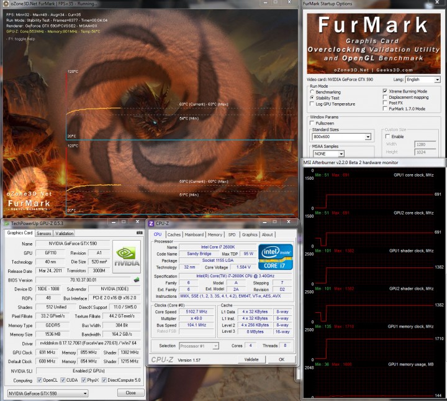Toggle Xtreme Burning Mode checkbox
This screenshot has width=447, height=401.
pyautogui.click(x=385, y=91)
